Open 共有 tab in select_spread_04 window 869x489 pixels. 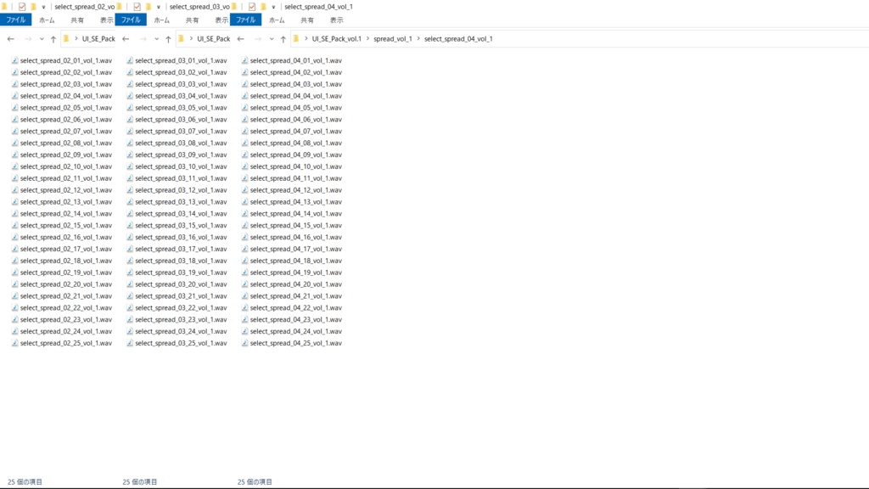307,20
